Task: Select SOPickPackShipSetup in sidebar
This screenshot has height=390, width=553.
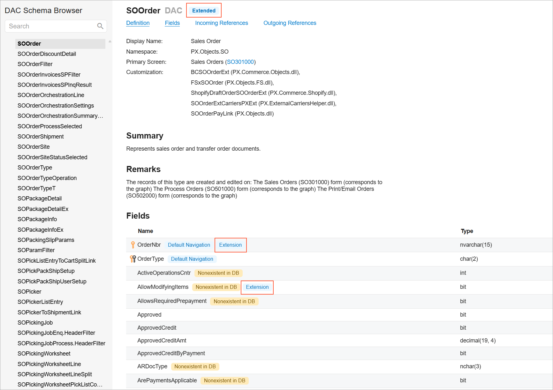Action: pos(46,271)
